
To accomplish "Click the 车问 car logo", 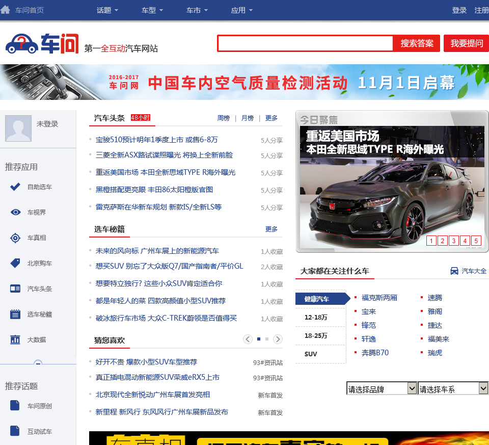I will point(42,43).
